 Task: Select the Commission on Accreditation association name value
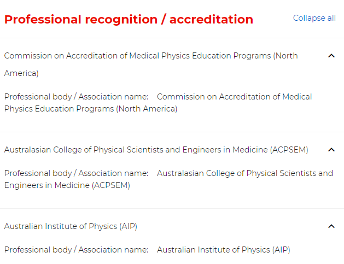tap(234, 97)
